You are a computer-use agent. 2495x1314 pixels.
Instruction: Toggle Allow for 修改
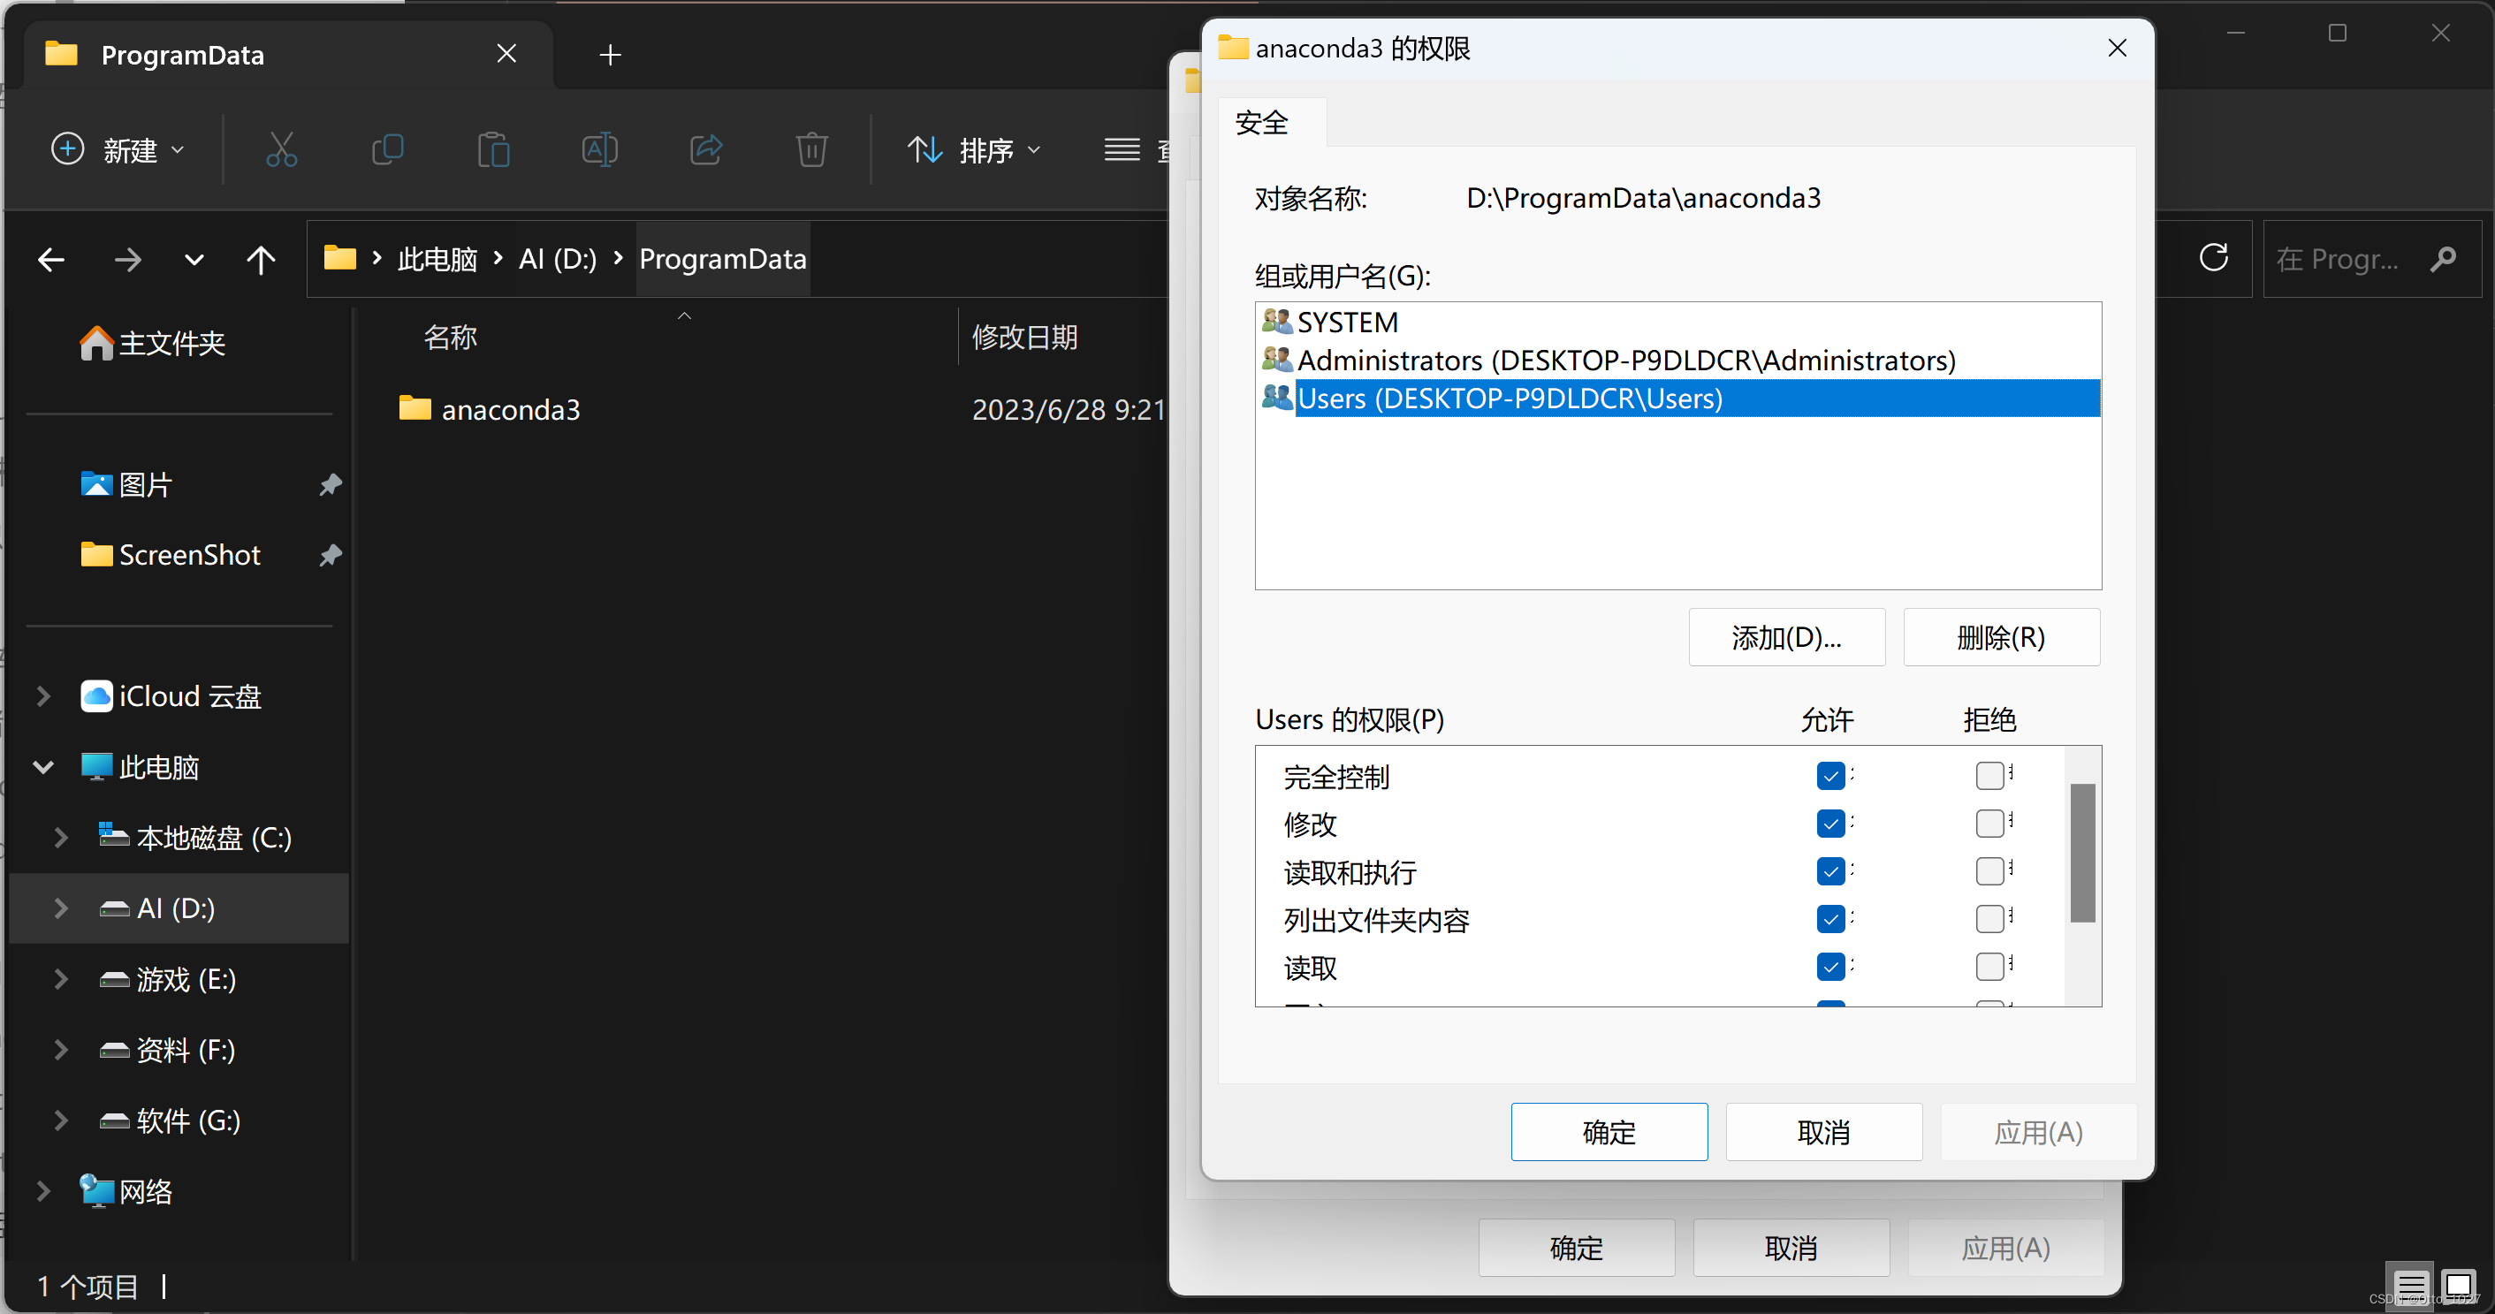click(x=1829, y=823)
